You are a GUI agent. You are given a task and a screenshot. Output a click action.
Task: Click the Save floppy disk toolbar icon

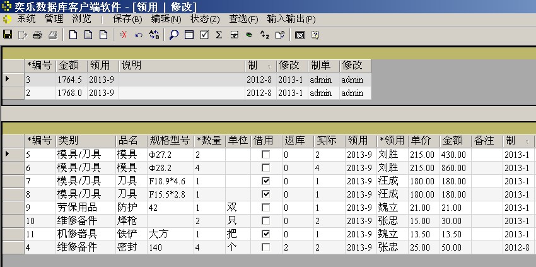8,35
